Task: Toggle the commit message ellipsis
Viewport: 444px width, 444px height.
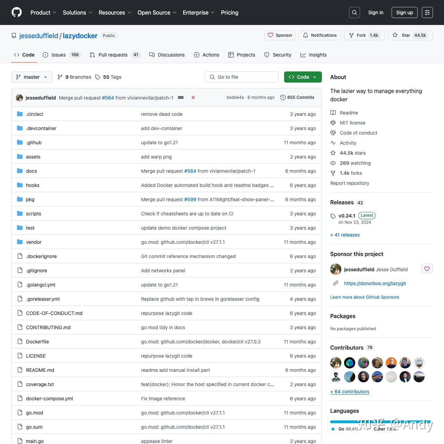Action: coord(180,97)
